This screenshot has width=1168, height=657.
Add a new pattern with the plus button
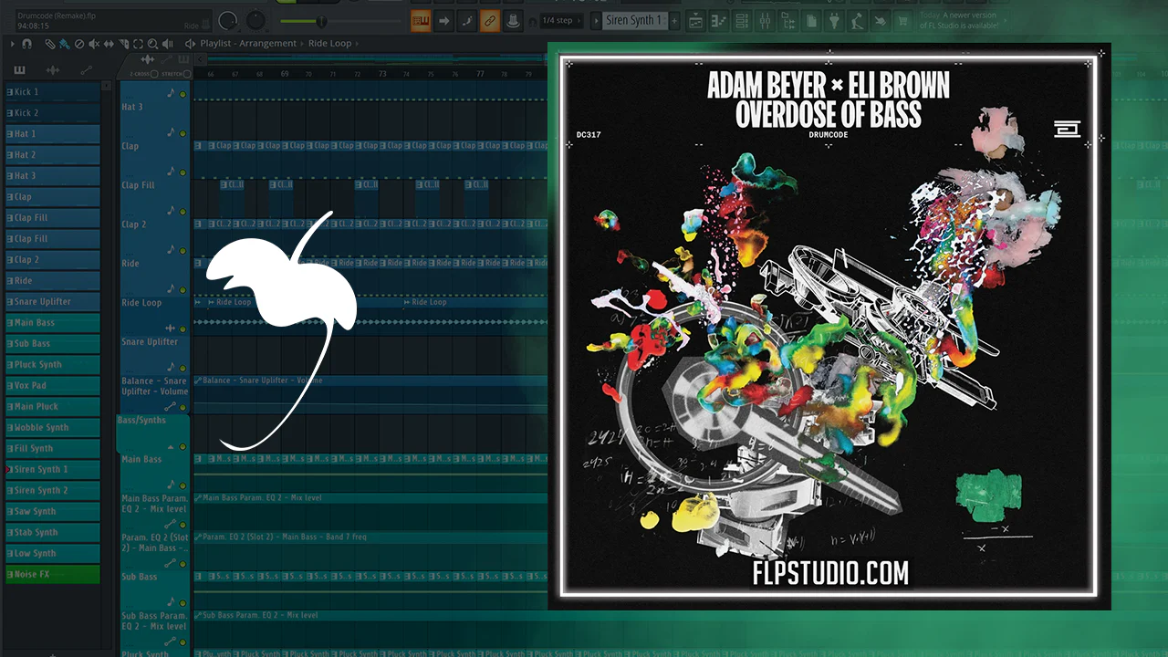pyautogui.click(x=673, y=20)
